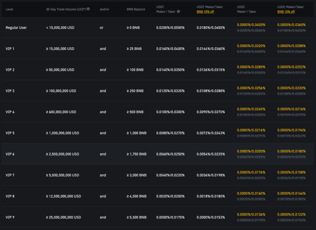Click the ≥ 12,500,000,000 USD volume cell
316x230 pixels.
63,196
